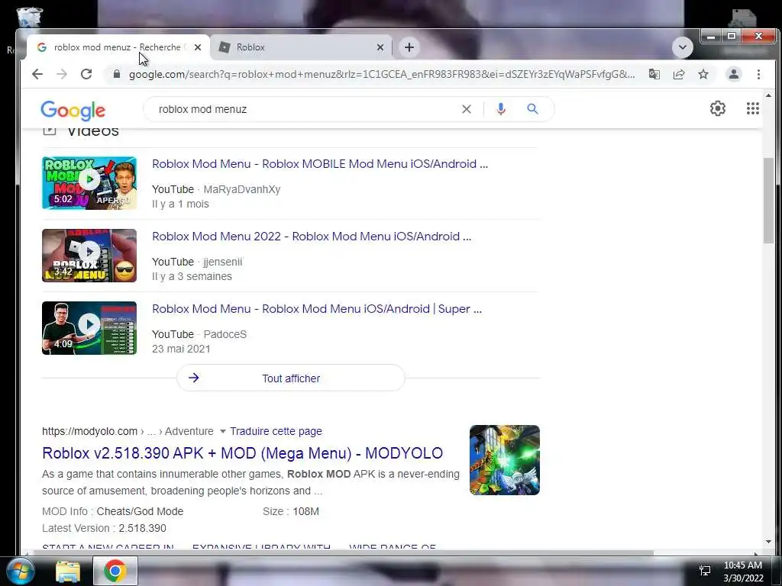Clear the search box with X
Image resolution: width=782 pixels, height=586 pixels.
pos(467,109)
